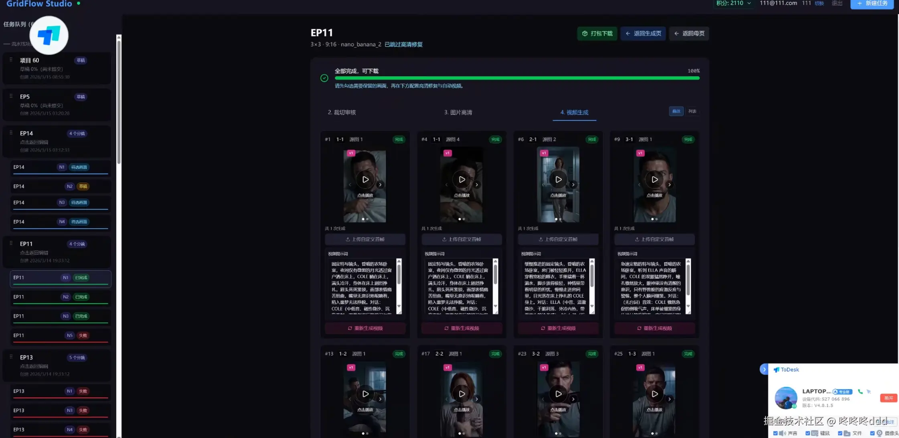Click the 打包下载 download button
This screenshot has width=899, height=438.
tap(597, 34)
